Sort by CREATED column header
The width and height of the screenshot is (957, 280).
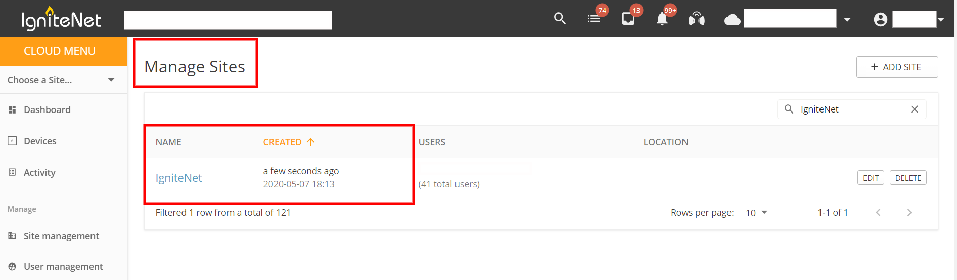[x=282, y=142]
